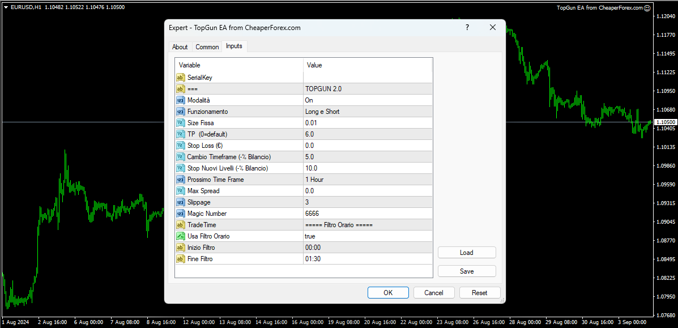Click the Fine Filtro value 01:30
The width and height of the screenshot is (678, 328).
(x=368, y=259)
